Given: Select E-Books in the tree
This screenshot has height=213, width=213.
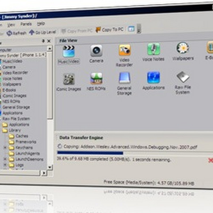Looking at the screenshot, I should pyautogui.click(x=9, y=90).
